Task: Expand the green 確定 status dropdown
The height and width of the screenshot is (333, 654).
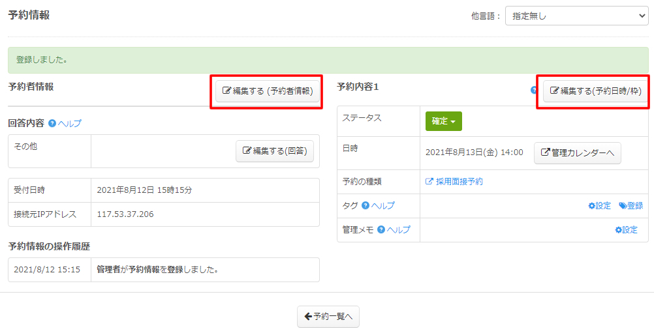Action: point(443,121)
